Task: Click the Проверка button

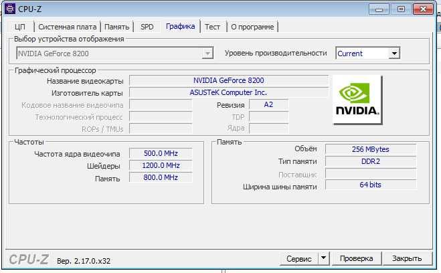Action: 356,258
